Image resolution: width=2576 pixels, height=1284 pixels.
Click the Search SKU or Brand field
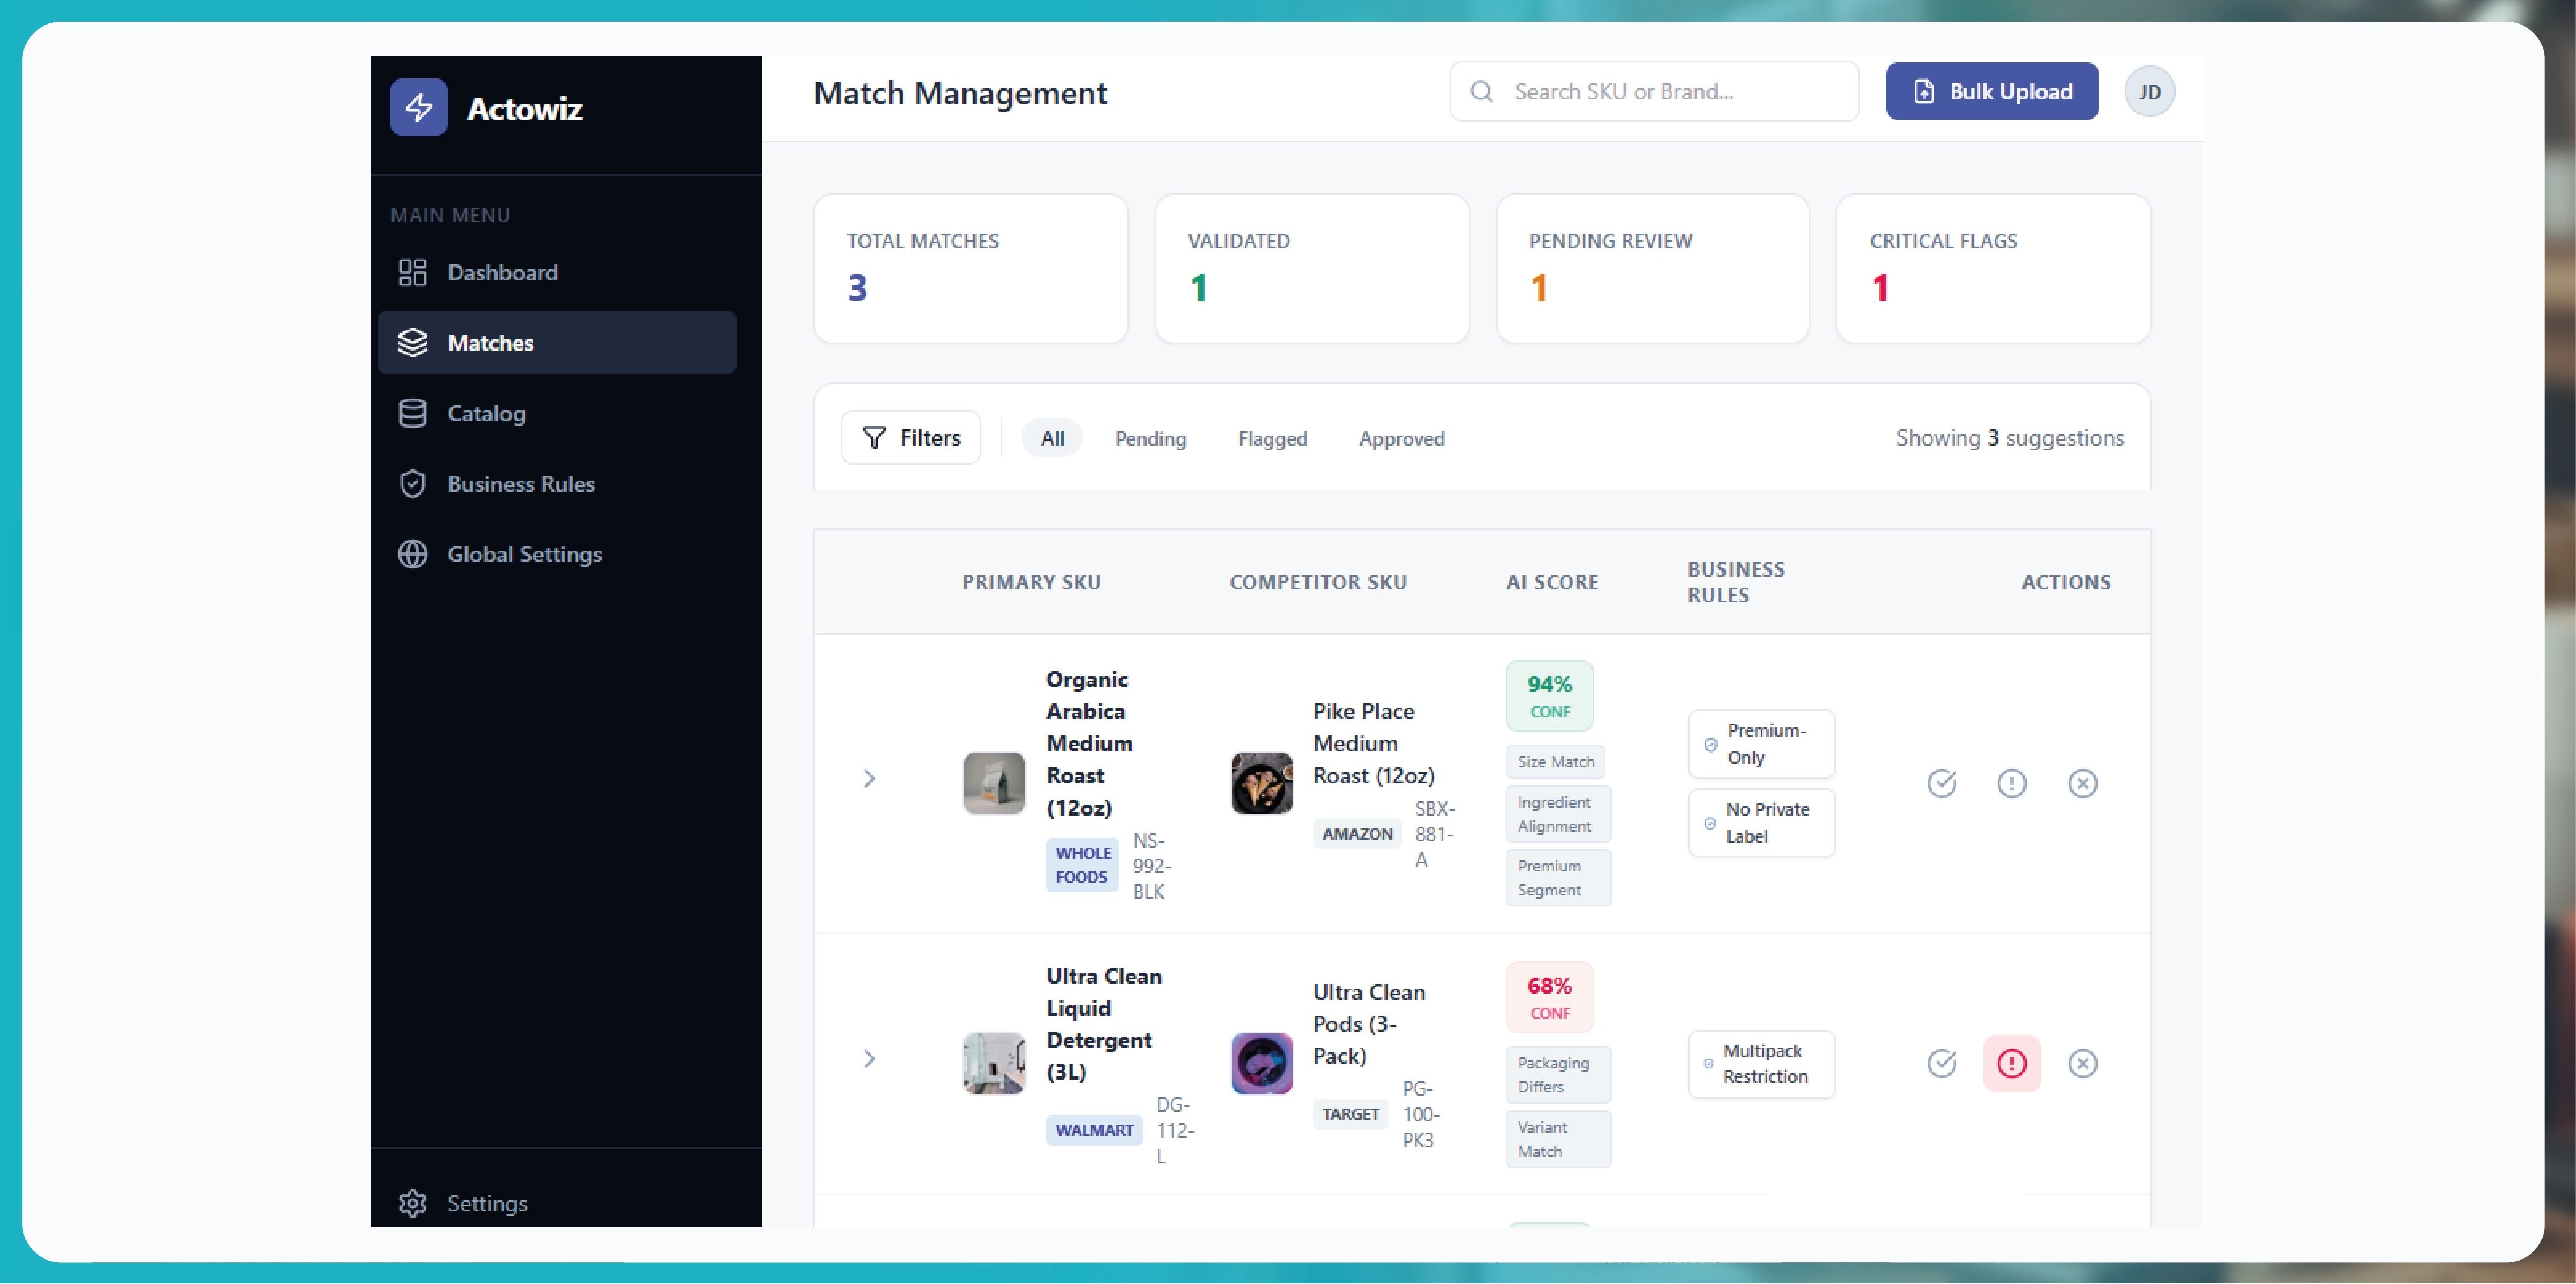point(1654,92)
